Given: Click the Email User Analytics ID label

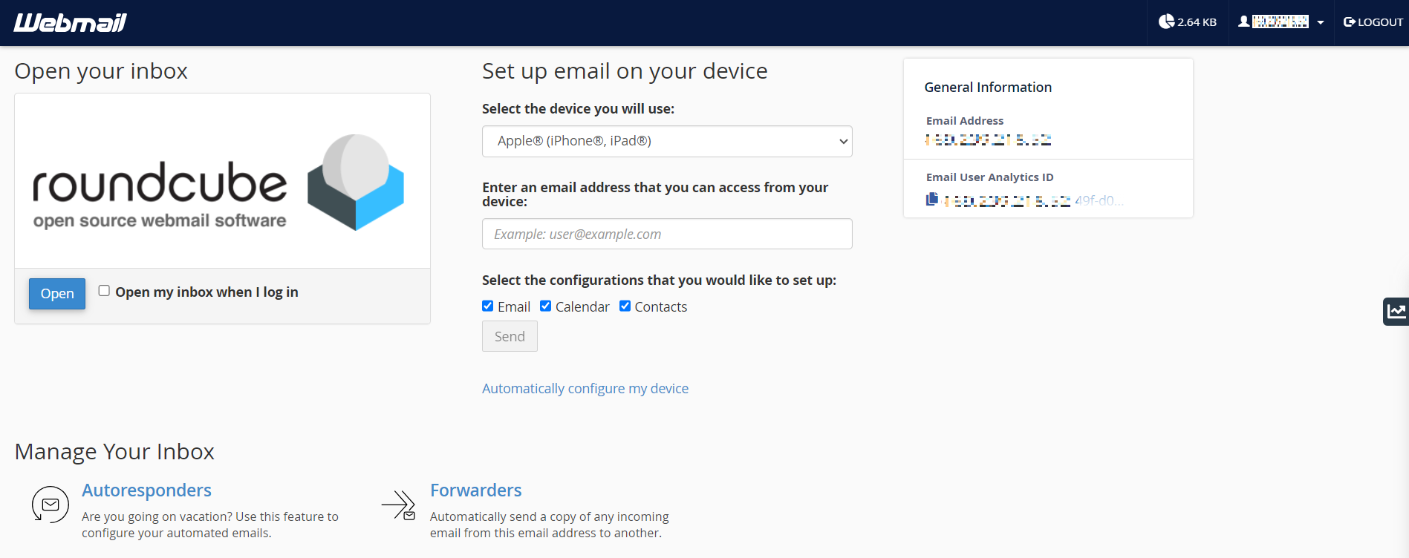Looking at the screenshot, I should (990, 177).
